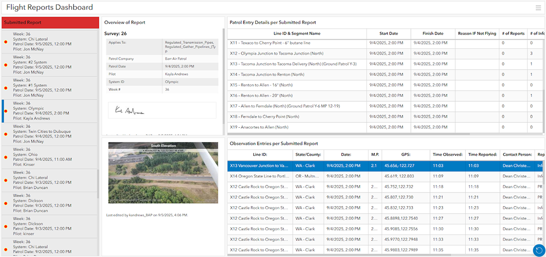Viewport: 546px width, 257px height.
Task: Click the Line ID column header in observations
Action: coord(260,155)
